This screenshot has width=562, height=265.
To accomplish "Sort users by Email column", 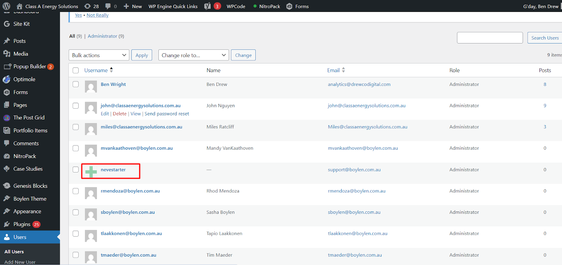I will coord(336,70).
